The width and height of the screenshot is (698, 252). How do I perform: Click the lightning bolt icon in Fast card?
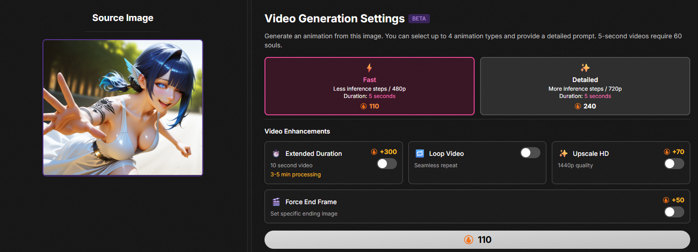click(x=370, y=68)
